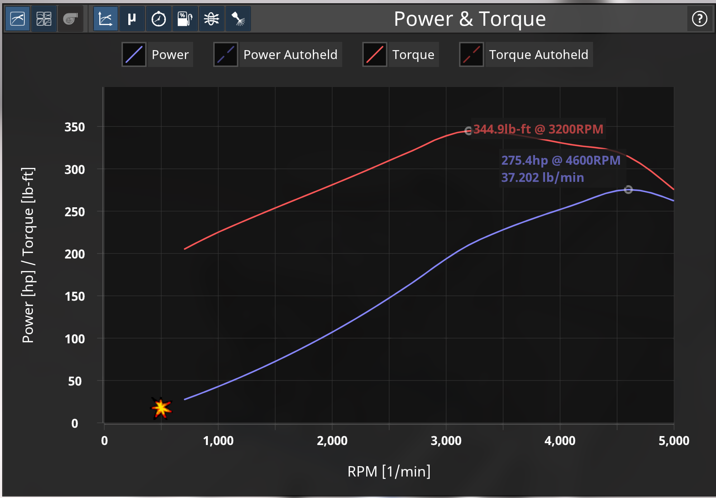Switch to the four-graph grid view
Viewport: 716px width, 498px height.
(x=44, y=19)
